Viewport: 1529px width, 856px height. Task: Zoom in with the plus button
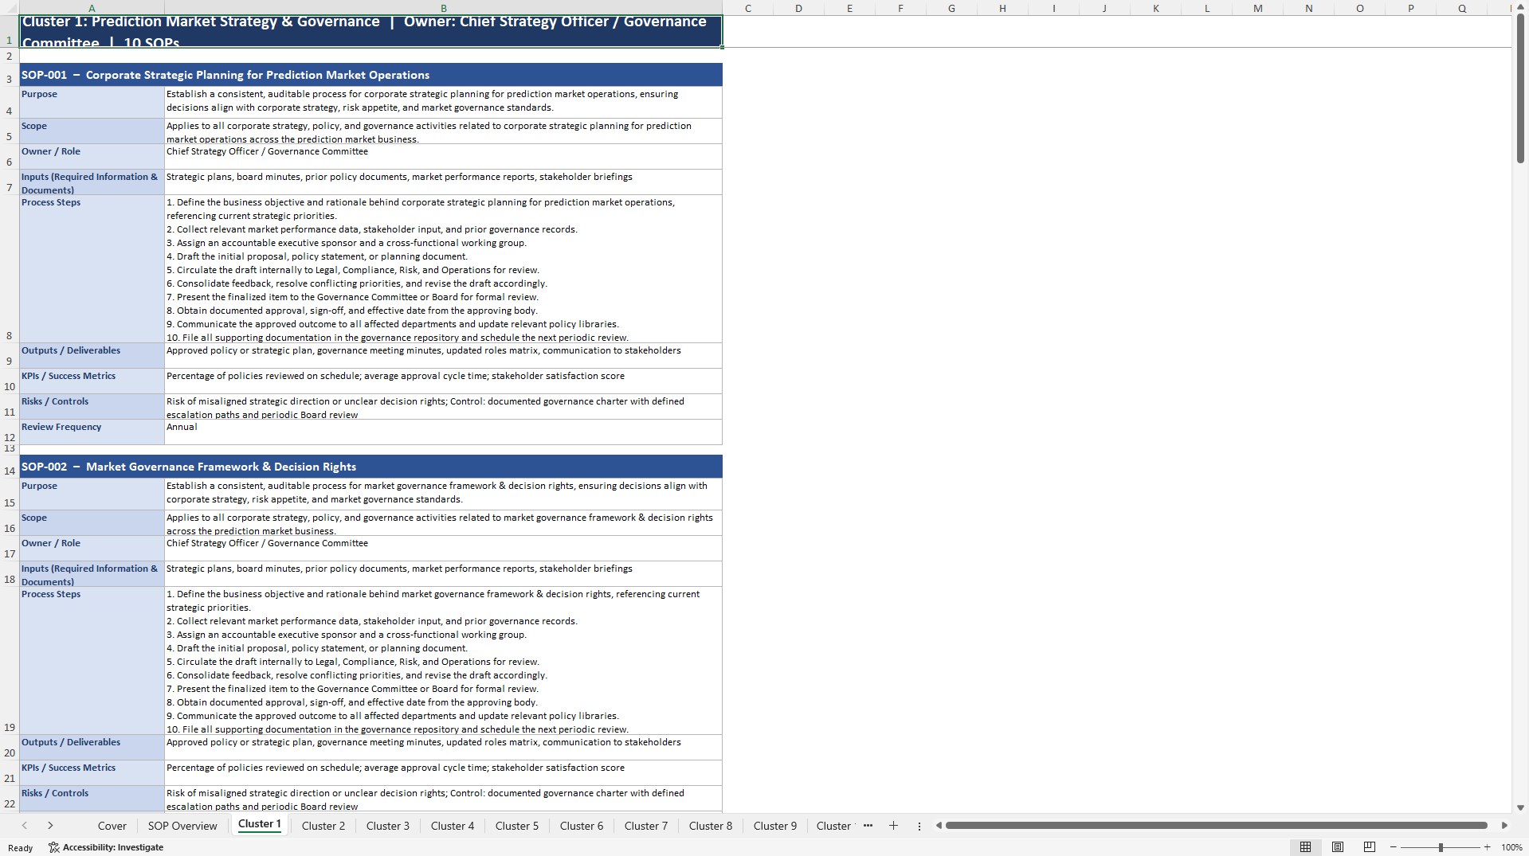1488,847
